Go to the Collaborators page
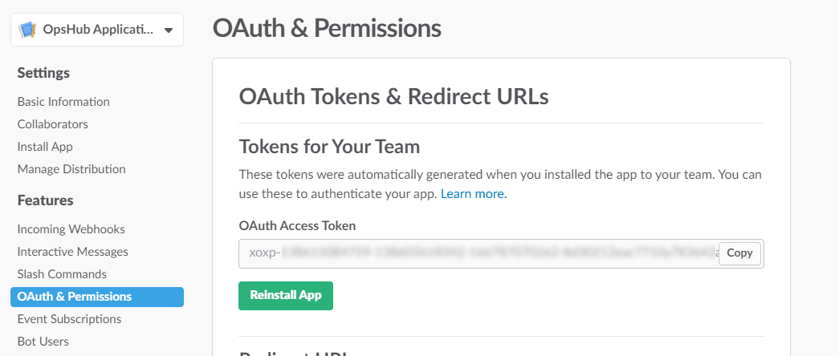 pos(53,124)
